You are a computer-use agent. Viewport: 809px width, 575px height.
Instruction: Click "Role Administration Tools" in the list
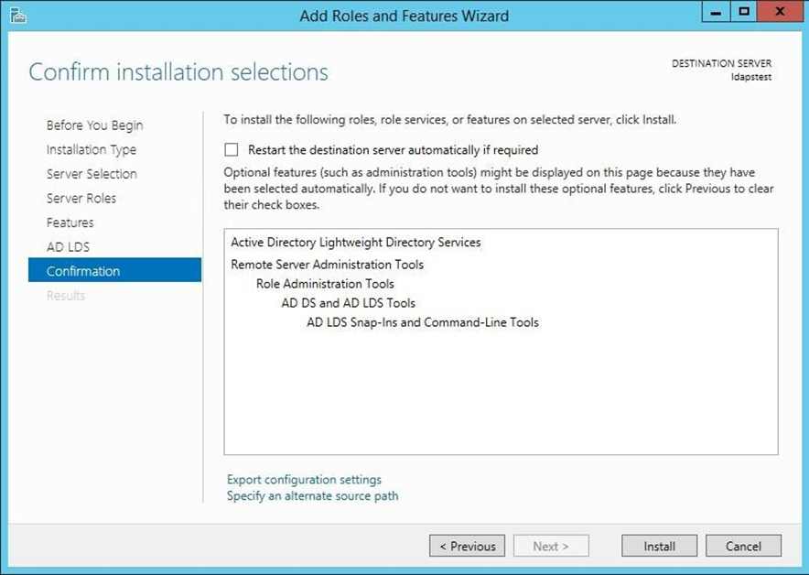(323, 284)
